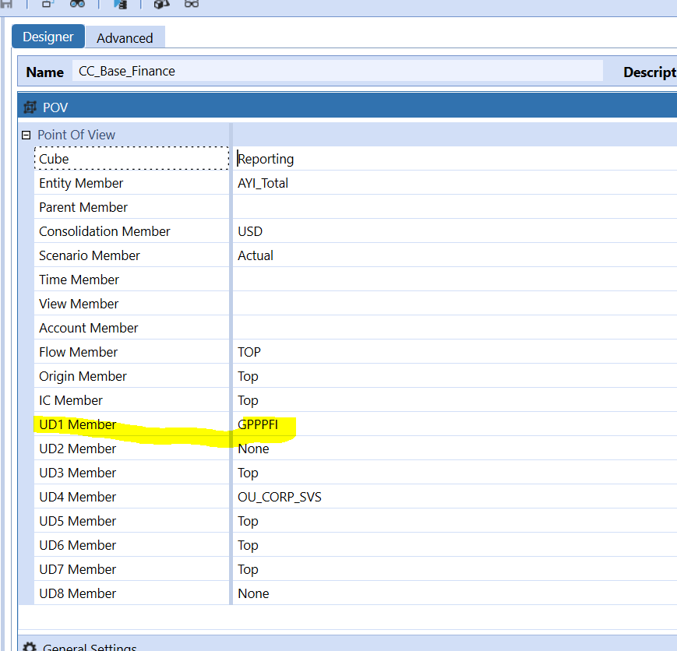Click the Save disk icon in toolbar
677x651 pixels.
click(x=6, y=4)
